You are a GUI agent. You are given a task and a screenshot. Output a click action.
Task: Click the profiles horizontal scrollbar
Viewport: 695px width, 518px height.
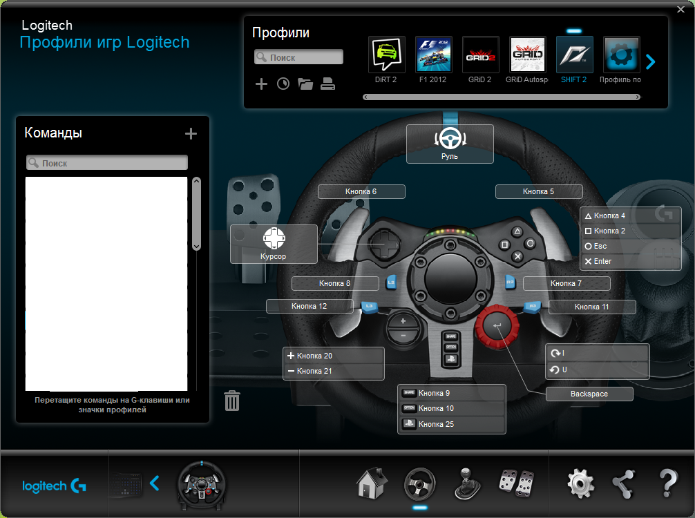[x=502, y=97]
